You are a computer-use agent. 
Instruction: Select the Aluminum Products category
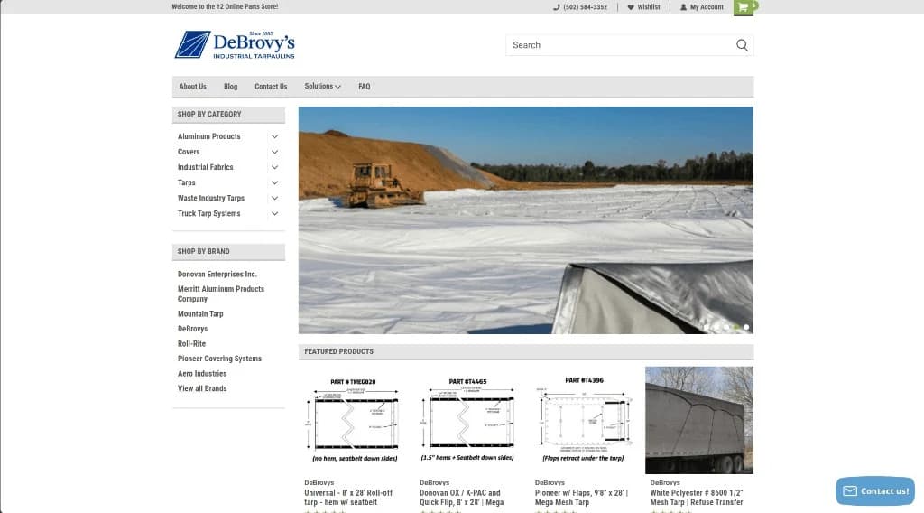click(209, 136)
